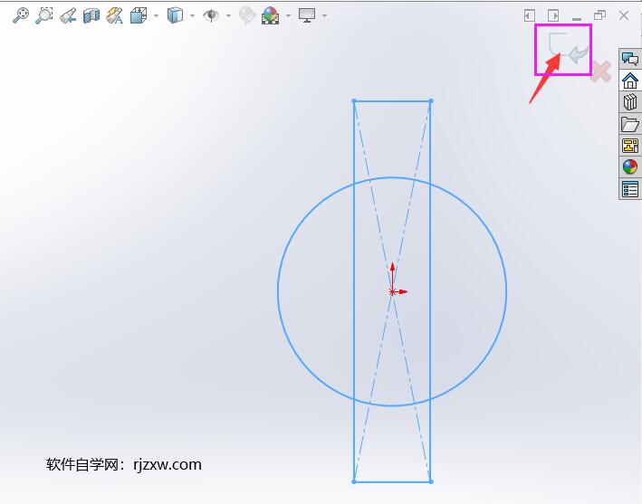Click the rectangle's bottom-right corner point
This screenshot has height=504, width=642.
[431, 481]
